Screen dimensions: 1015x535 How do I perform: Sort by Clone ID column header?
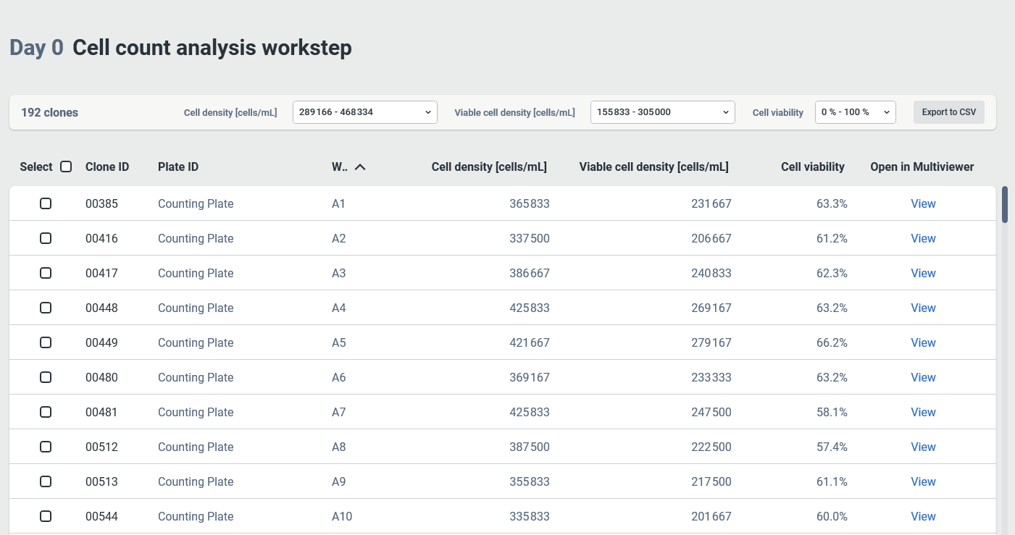pyautogui.click(x=107, y=167)
